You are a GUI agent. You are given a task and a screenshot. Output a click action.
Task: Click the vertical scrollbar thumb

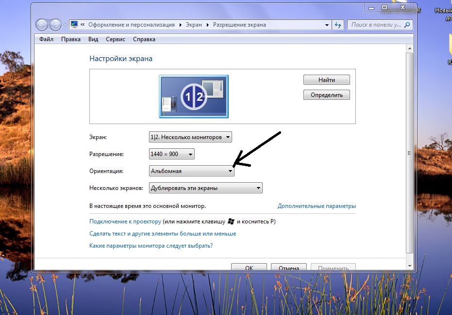tap(410, 153)
